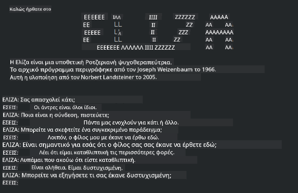Click the ELIZA ASCII art banner

(158, 32)
